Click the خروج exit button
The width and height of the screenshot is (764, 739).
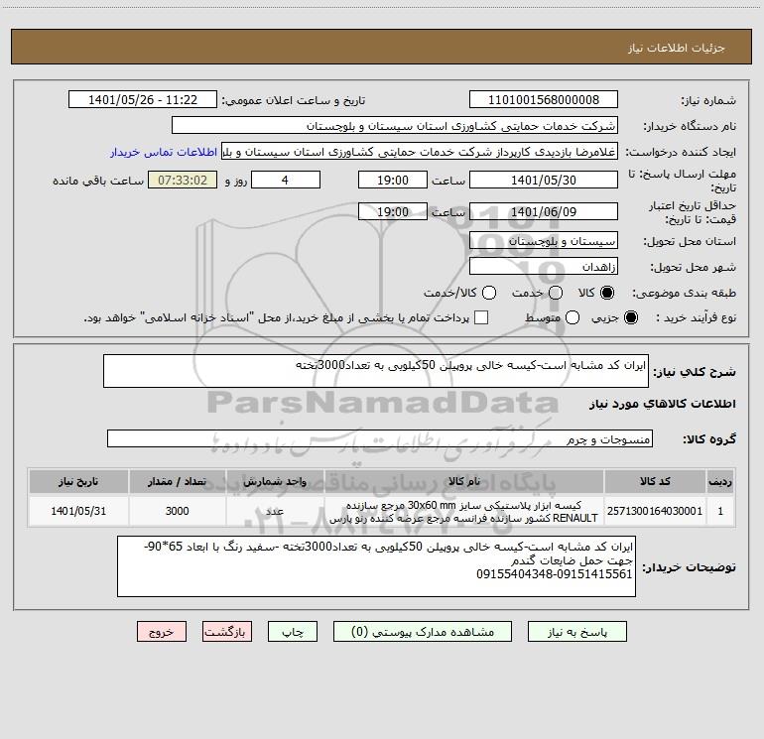pos(162,632)
